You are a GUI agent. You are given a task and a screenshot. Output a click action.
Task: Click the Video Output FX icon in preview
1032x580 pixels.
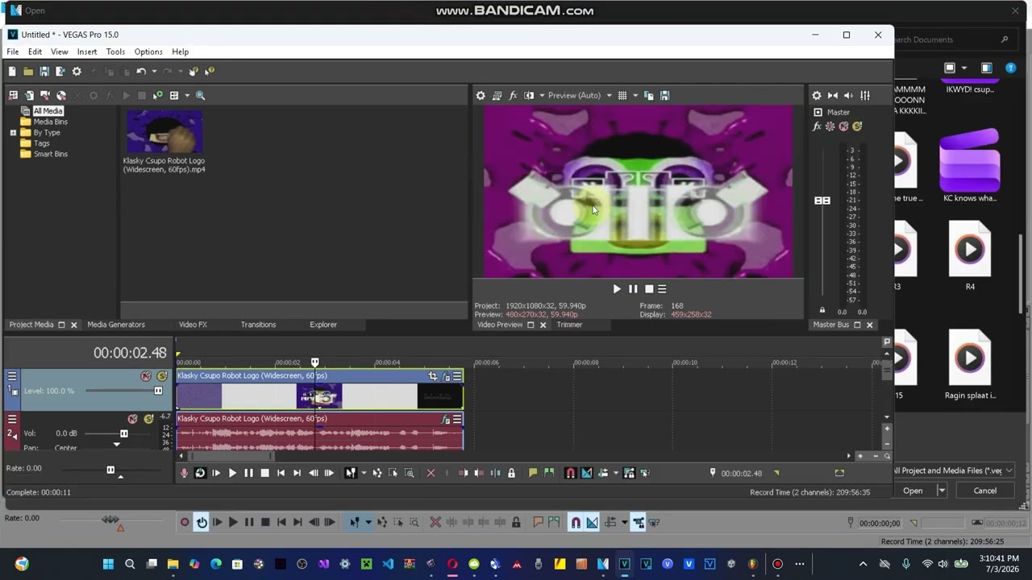pyautogui.click(x=513, y=96)
